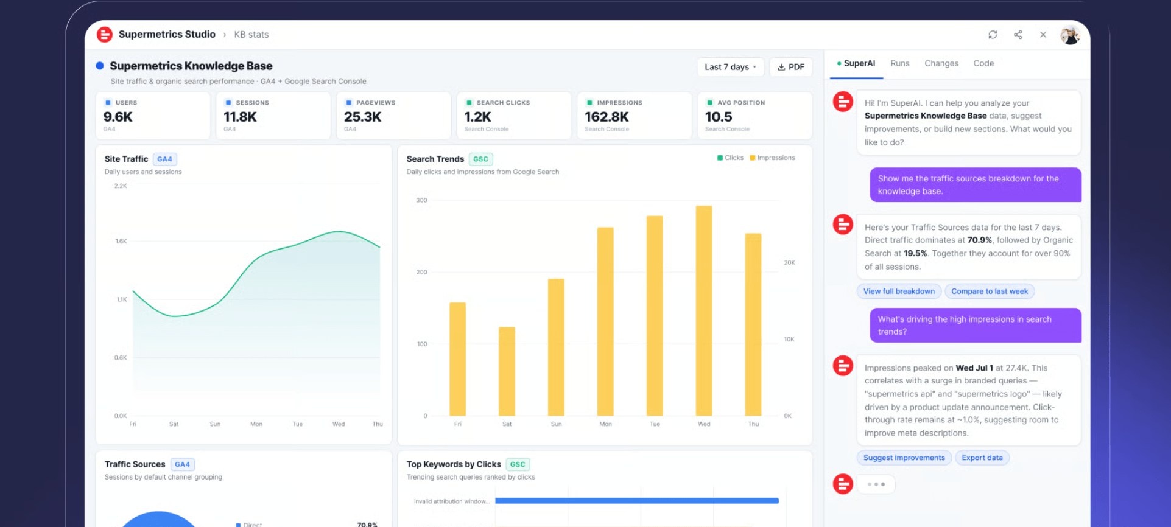1171x527 pixels.
Task: Open sharing via the share icon
Action: pyautogui.click(x=1018, y=35)
